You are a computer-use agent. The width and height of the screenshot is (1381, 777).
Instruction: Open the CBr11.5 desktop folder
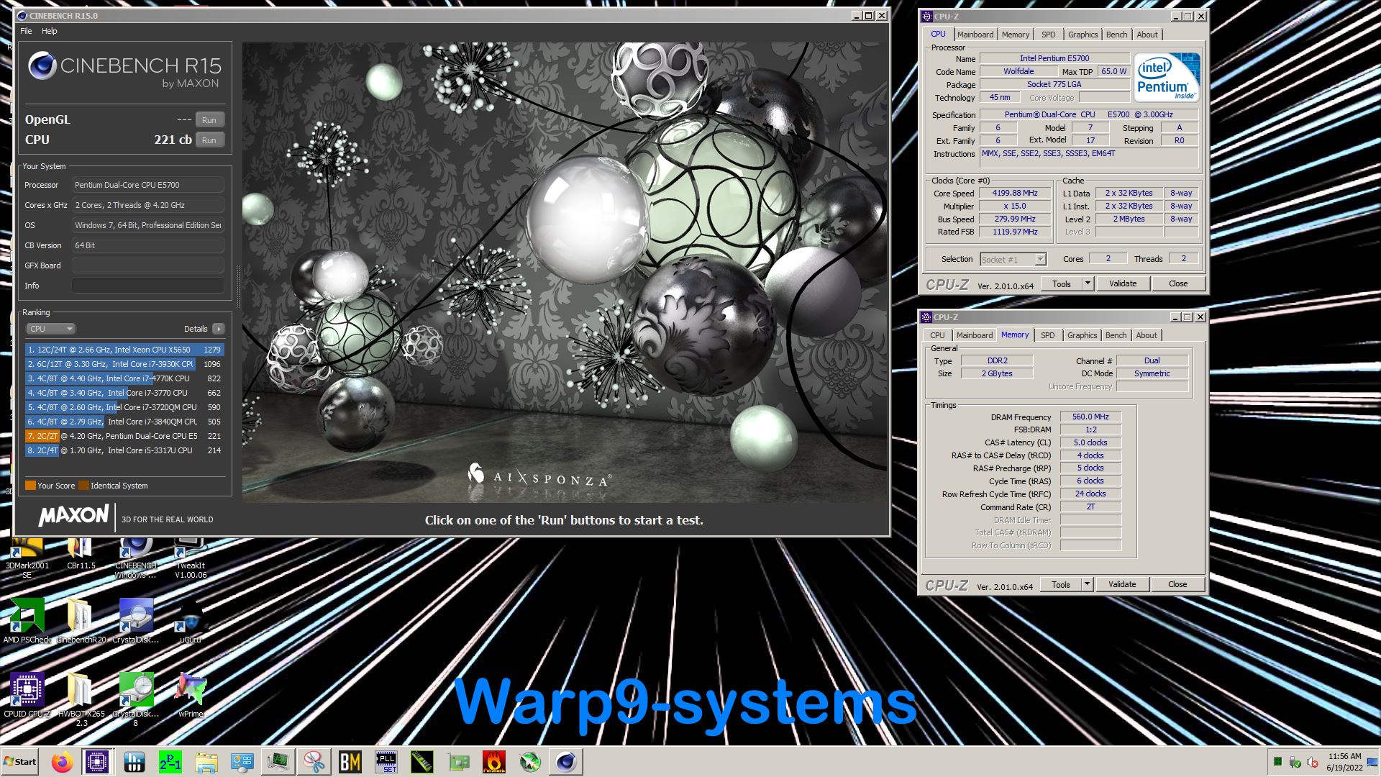81,554
